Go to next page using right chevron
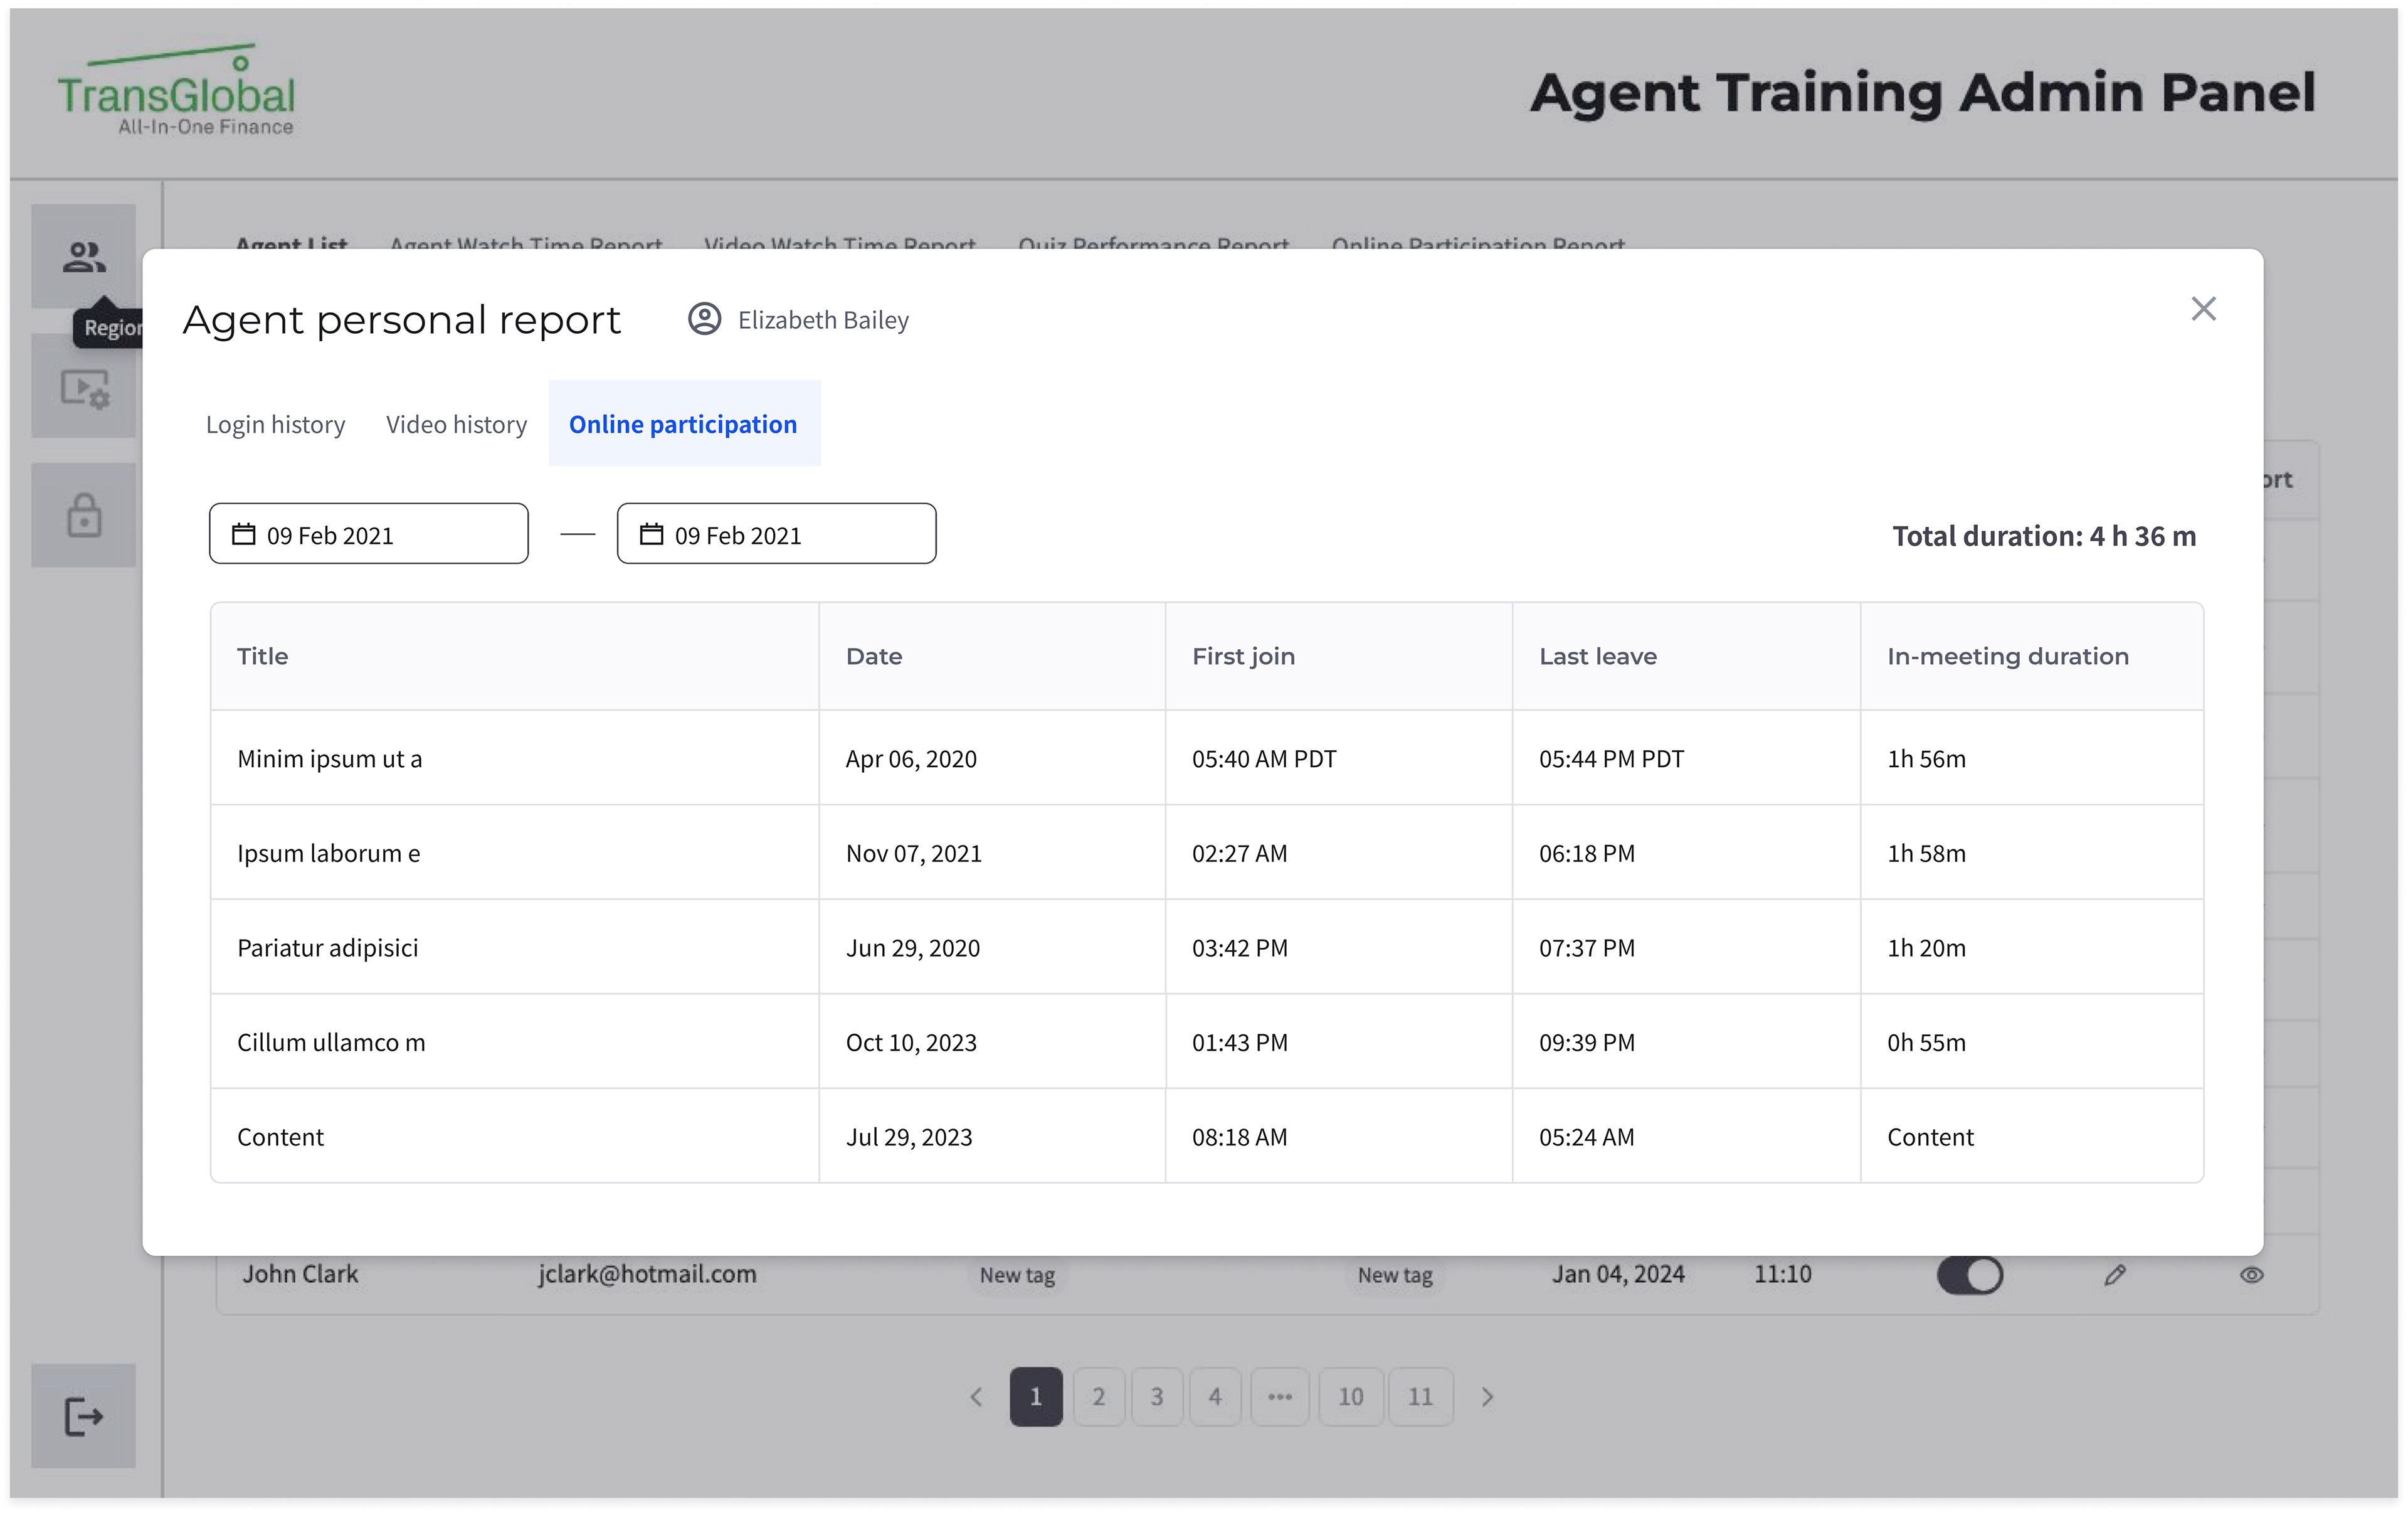 [1487, 1397]
